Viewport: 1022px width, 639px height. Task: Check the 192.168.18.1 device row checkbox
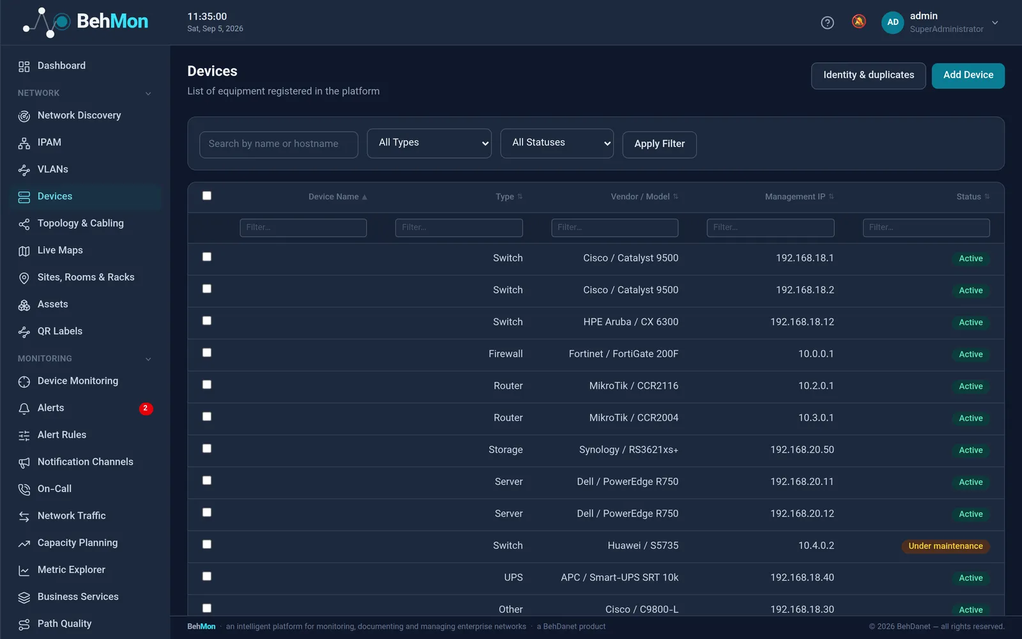pos(207,257)
